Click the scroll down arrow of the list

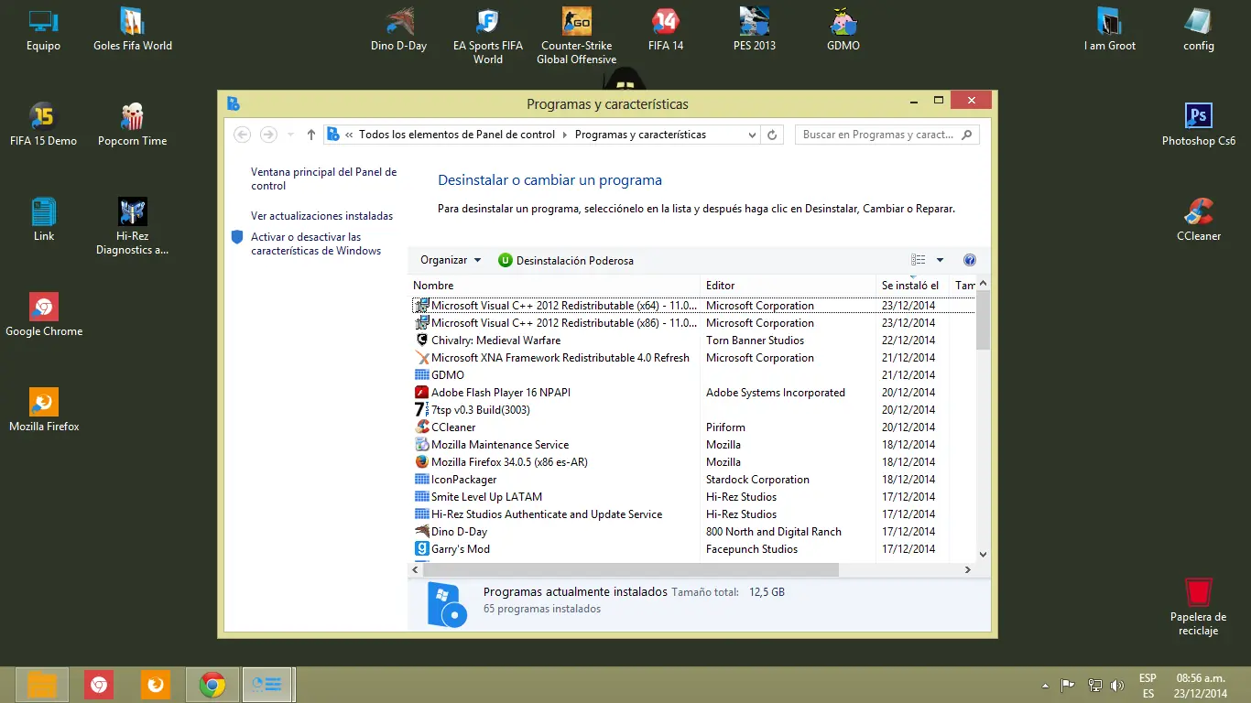[983, 553]
